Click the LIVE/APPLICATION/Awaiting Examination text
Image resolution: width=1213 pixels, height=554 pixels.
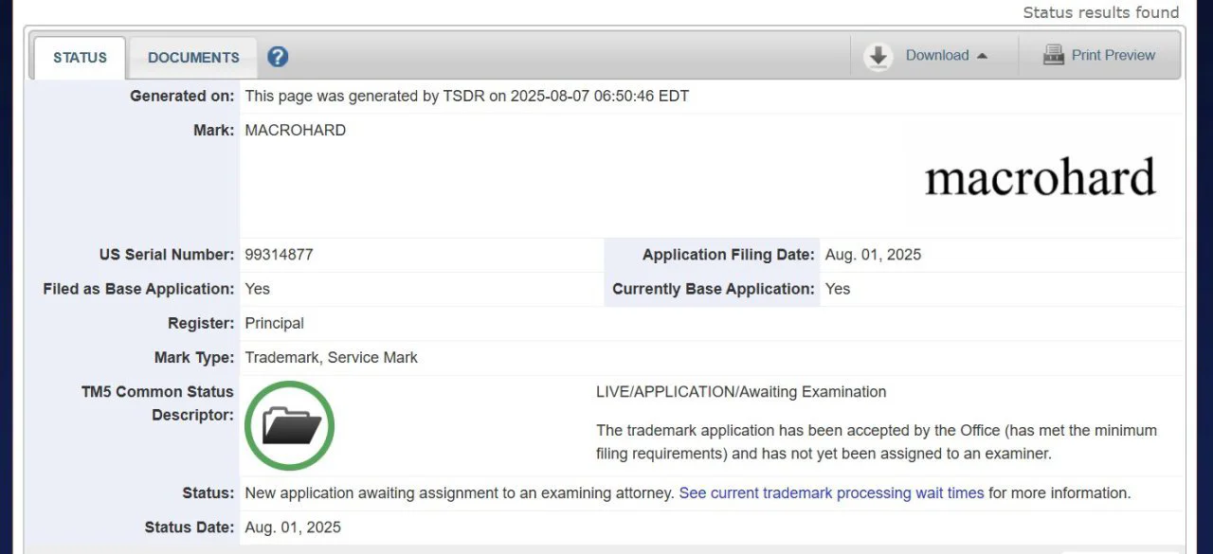(x=740, y=391)
